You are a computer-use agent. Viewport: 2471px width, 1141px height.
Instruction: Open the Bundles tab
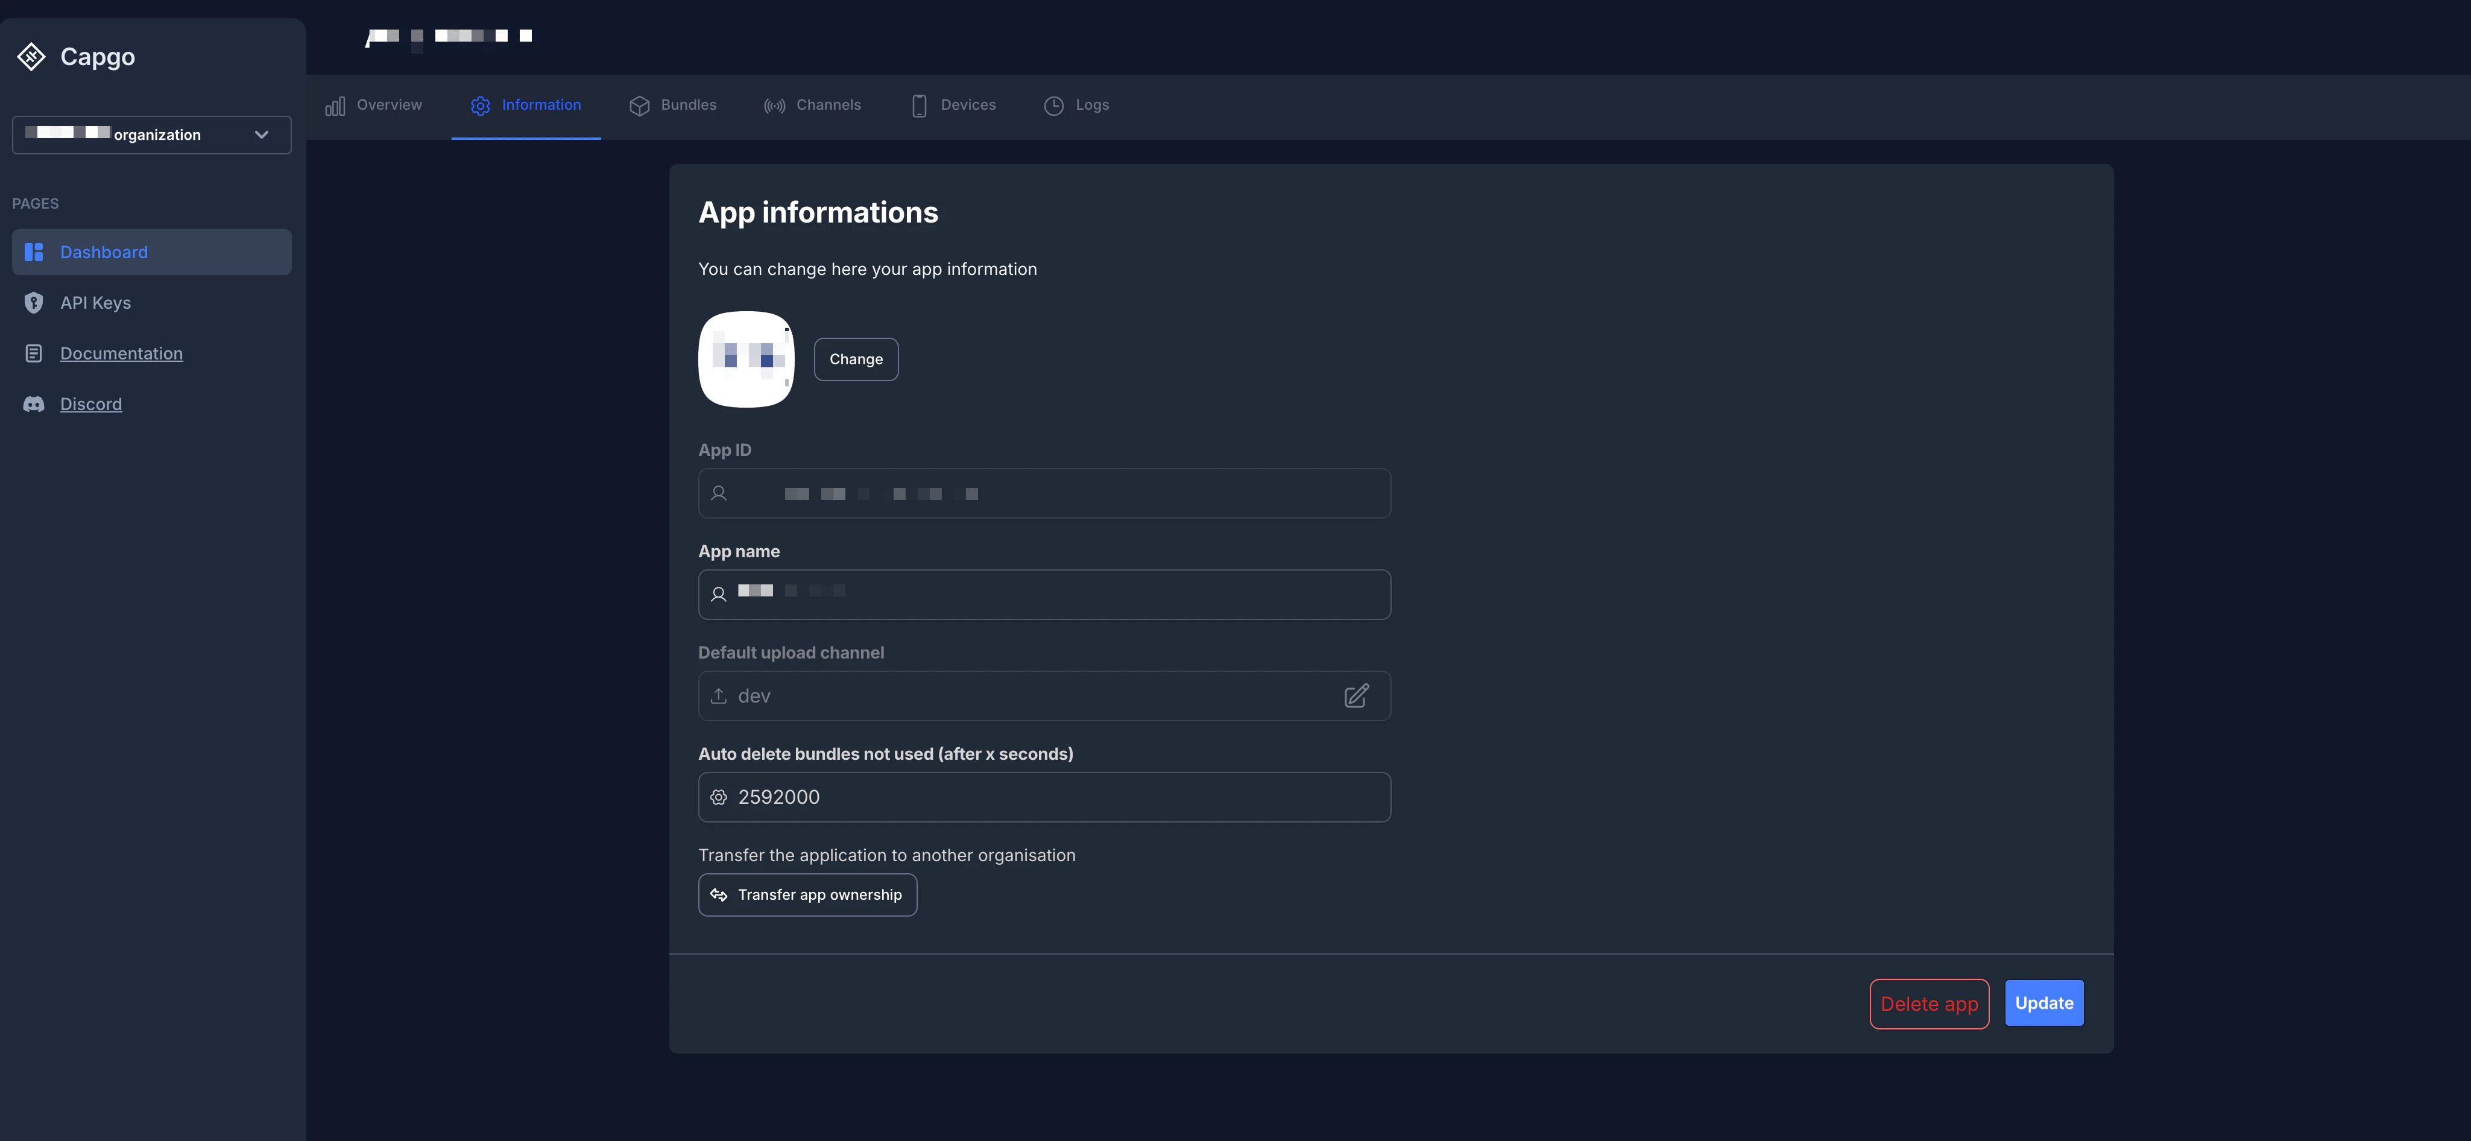pyautogui.click(x=674, y=106)
